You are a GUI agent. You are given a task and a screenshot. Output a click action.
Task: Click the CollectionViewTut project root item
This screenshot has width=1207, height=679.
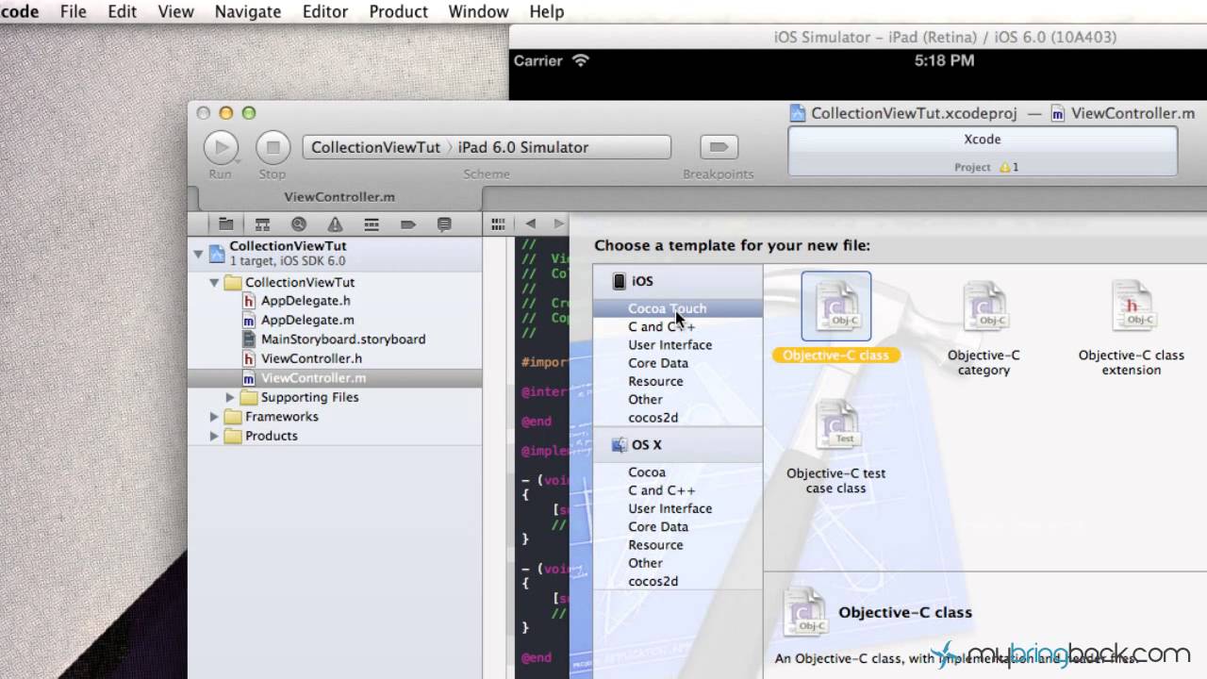point(335,253)
